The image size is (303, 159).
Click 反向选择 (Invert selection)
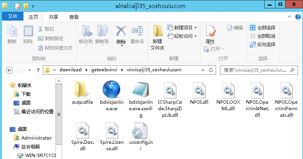pos(263,44)
